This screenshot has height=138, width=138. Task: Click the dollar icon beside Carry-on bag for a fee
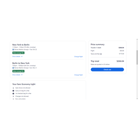(x=13, y=91)
